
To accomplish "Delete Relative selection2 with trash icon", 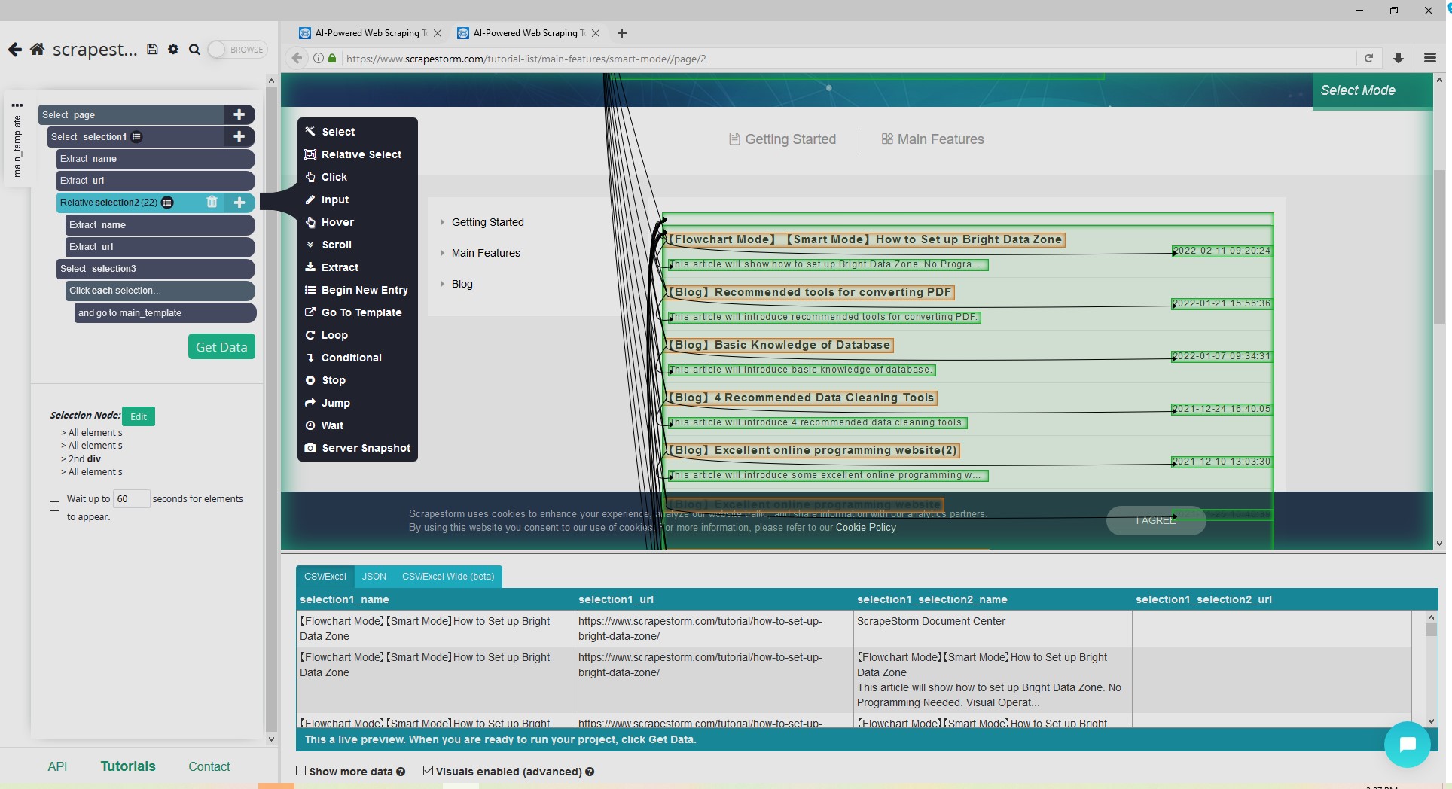I will (212, 202).
